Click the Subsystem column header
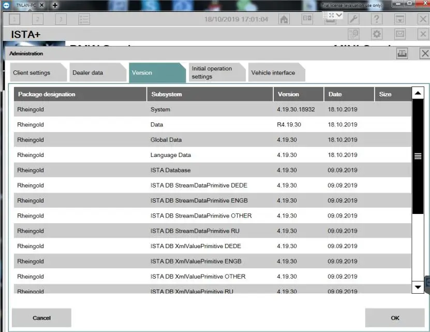 (210, 94)
